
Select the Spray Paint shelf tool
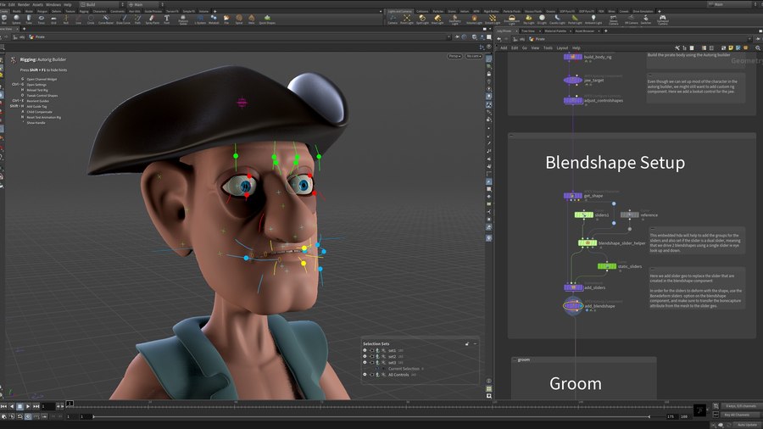point(151,19)
